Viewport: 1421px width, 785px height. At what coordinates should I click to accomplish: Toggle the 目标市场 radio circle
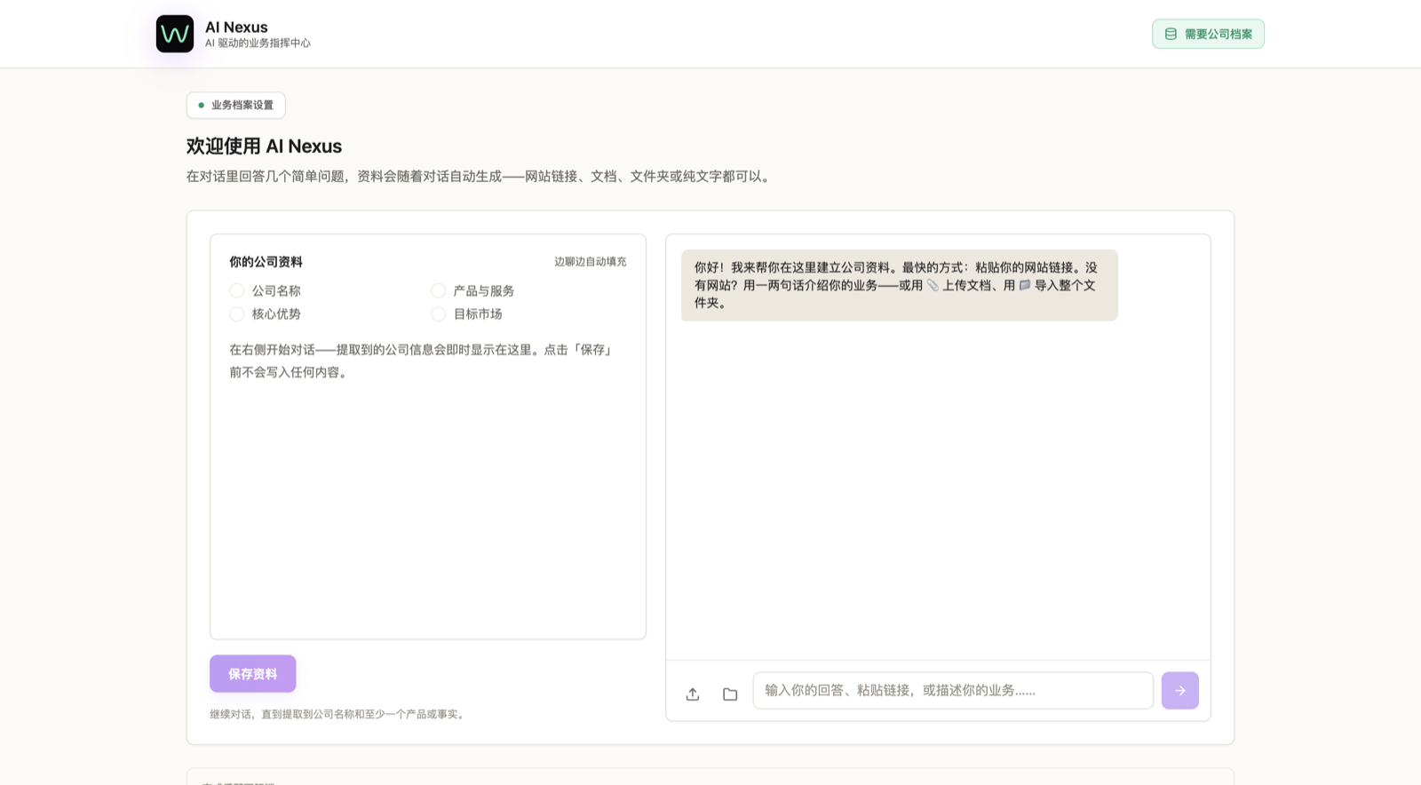point(439,313)
